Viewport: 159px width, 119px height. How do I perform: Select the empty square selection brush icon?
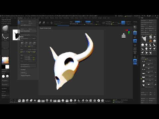click(11, 100)
